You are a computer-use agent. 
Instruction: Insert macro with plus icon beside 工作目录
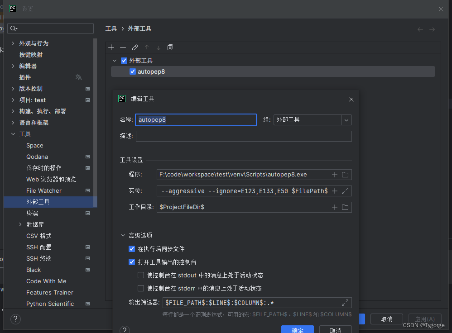click(334, 207)
